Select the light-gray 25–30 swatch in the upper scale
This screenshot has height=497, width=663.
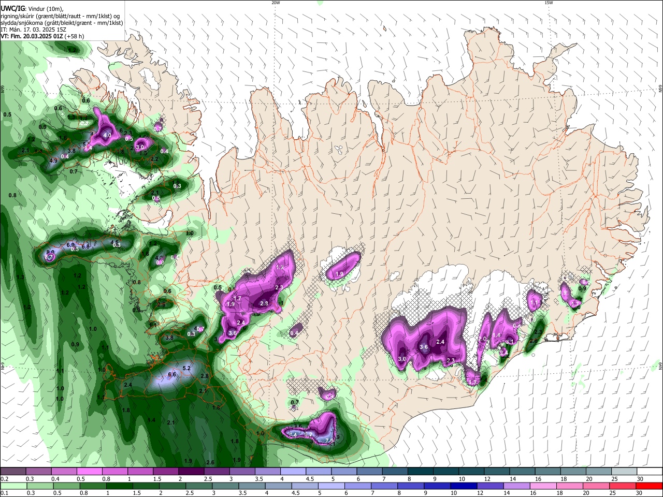[624, 472]
